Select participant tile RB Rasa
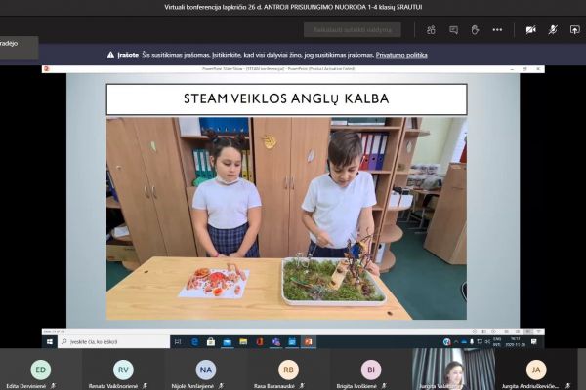The height and width of the screenshot is (390, 586). tap(288, 370)
